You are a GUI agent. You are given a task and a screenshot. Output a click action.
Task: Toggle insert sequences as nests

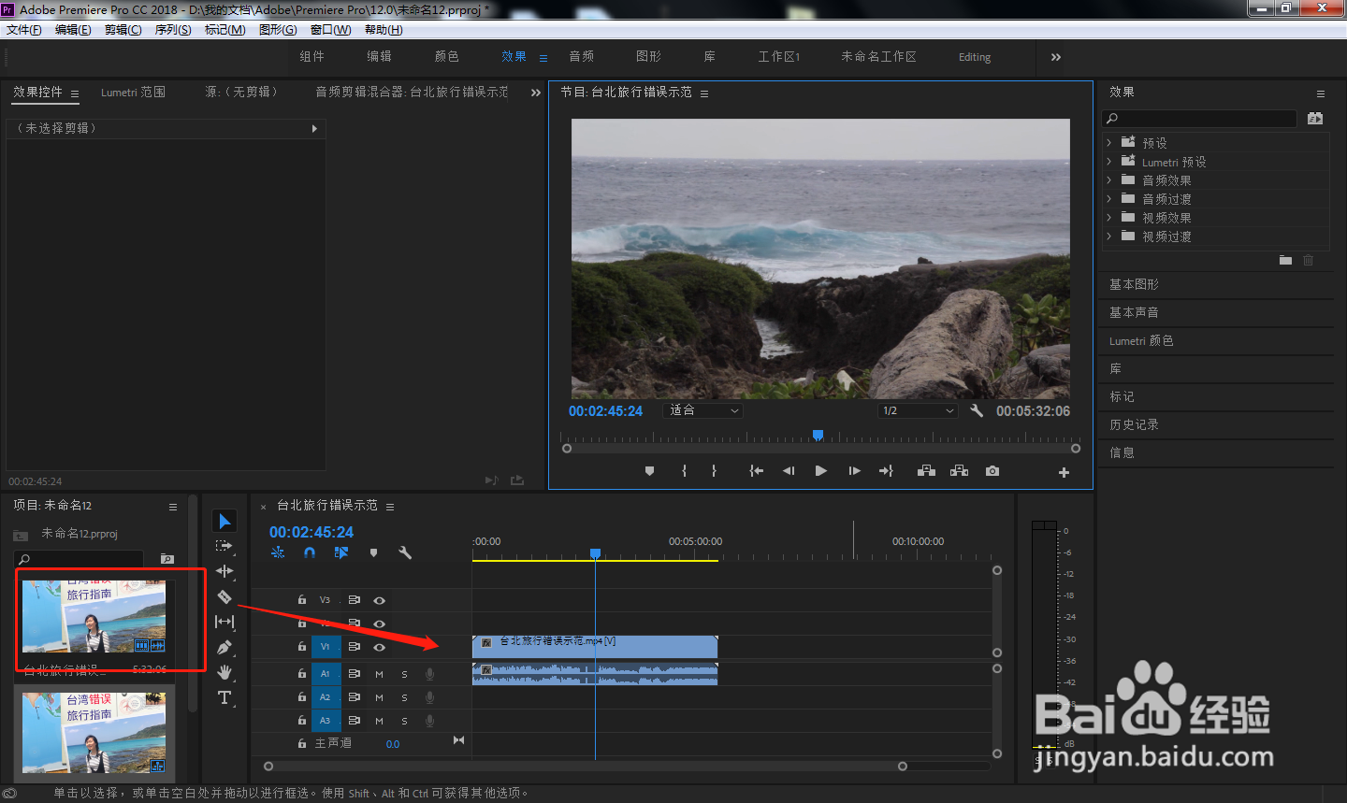click(278, 552)
